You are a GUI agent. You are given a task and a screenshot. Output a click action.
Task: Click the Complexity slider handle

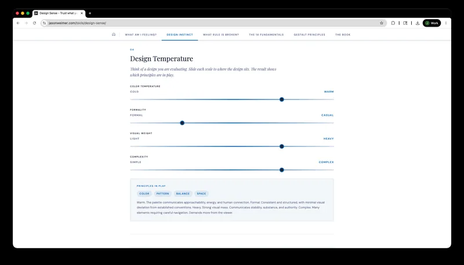pos(282,170)
